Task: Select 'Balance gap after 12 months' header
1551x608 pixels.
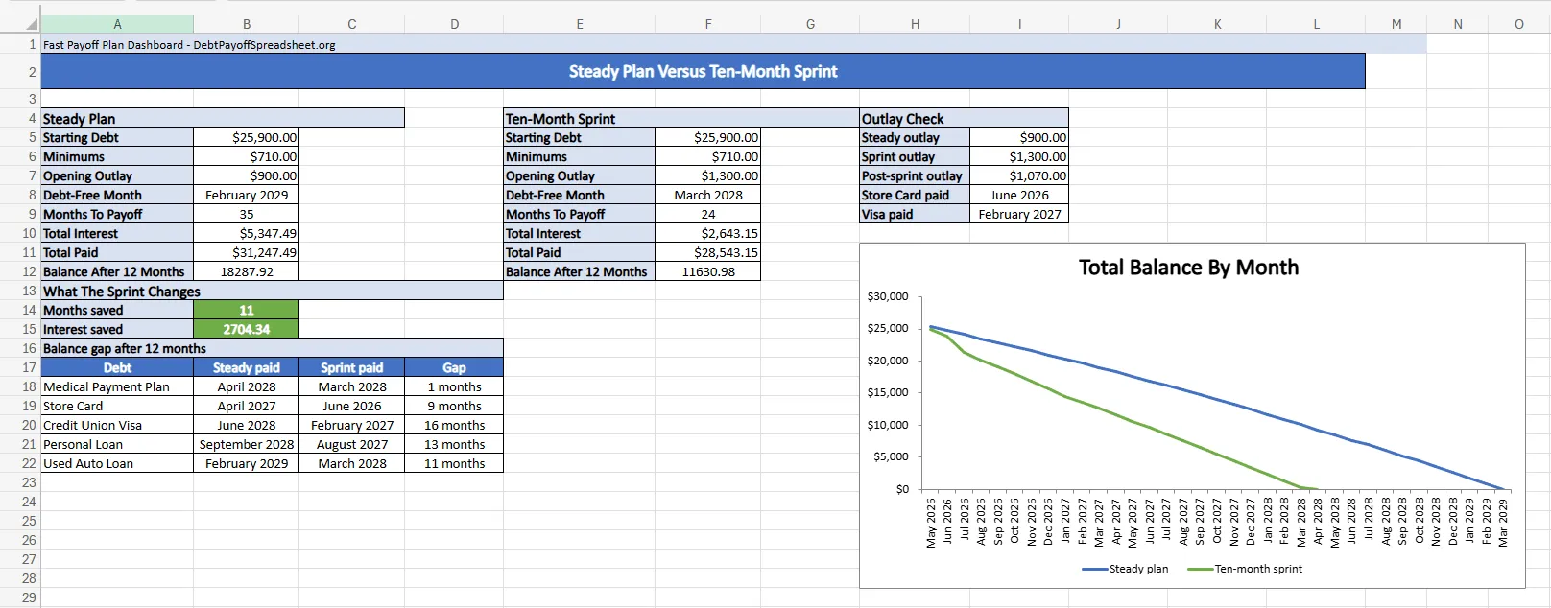Action: (x=272, y=348)
